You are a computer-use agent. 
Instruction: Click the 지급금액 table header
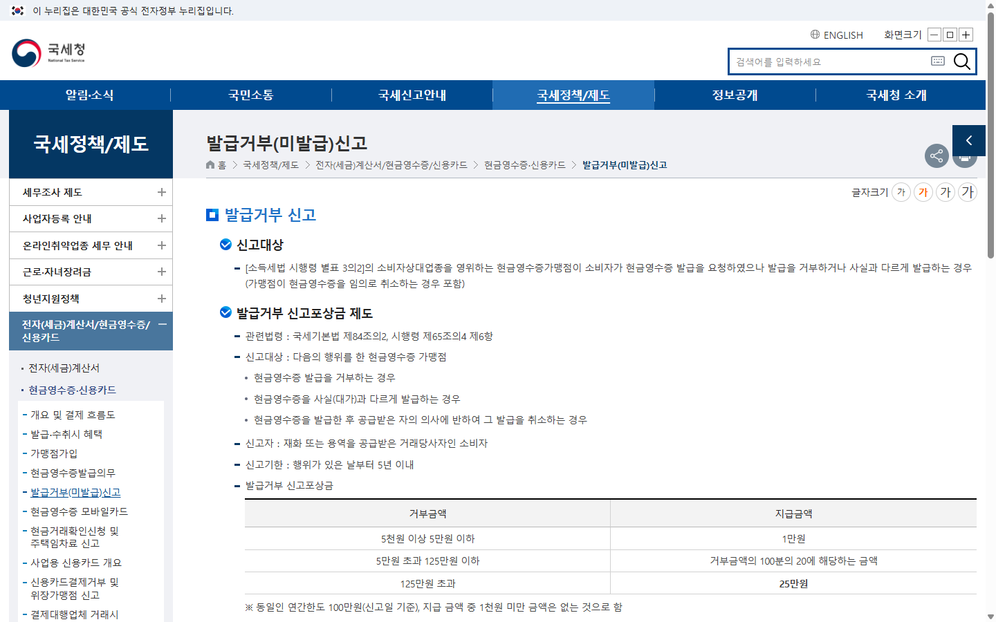click(793, 513)
